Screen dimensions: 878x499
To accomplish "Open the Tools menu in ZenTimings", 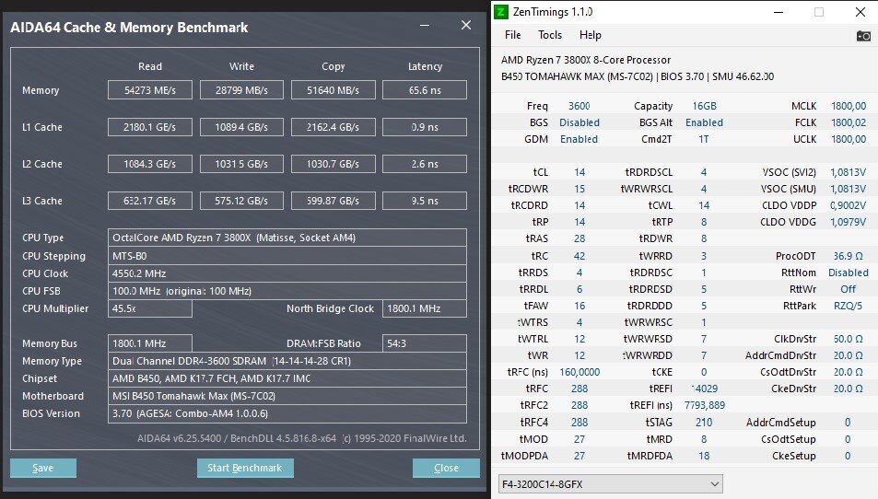I will coord(550,35).
